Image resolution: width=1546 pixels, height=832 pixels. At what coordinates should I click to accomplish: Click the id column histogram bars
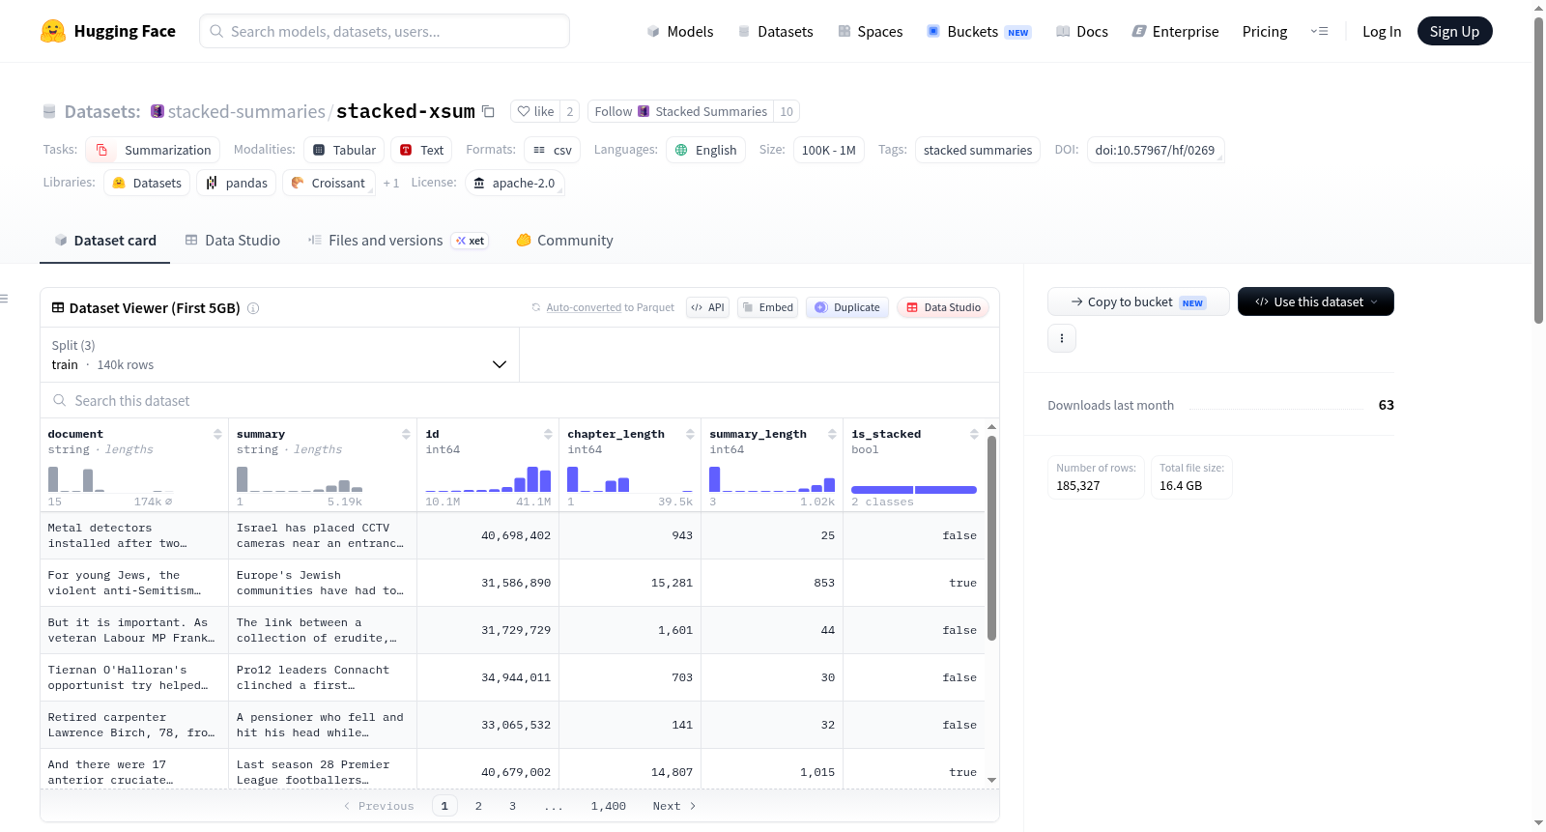(488, 479)
